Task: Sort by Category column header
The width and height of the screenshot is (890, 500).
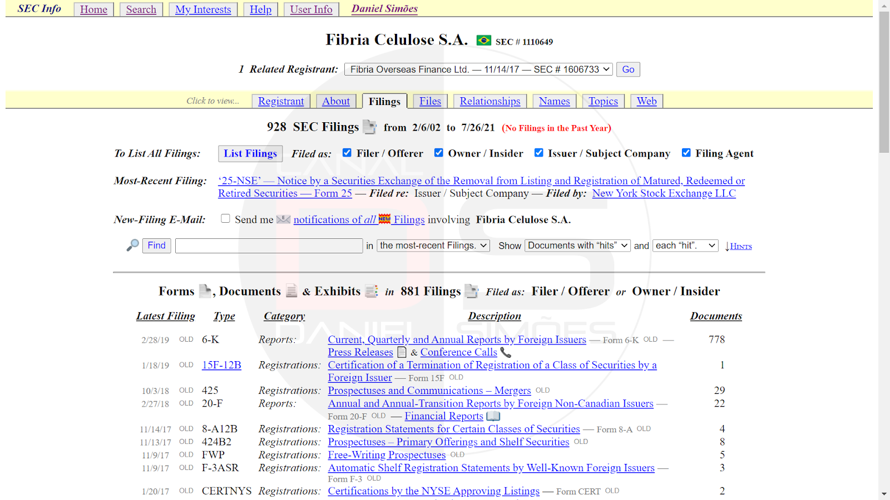Action: point(284,316)
